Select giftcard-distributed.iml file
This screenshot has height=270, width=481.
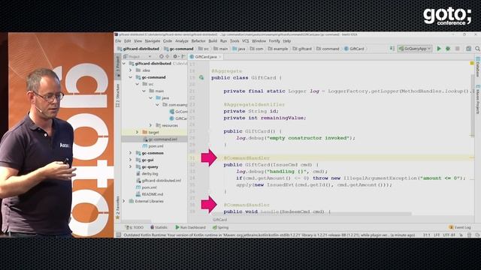point(159,181)
